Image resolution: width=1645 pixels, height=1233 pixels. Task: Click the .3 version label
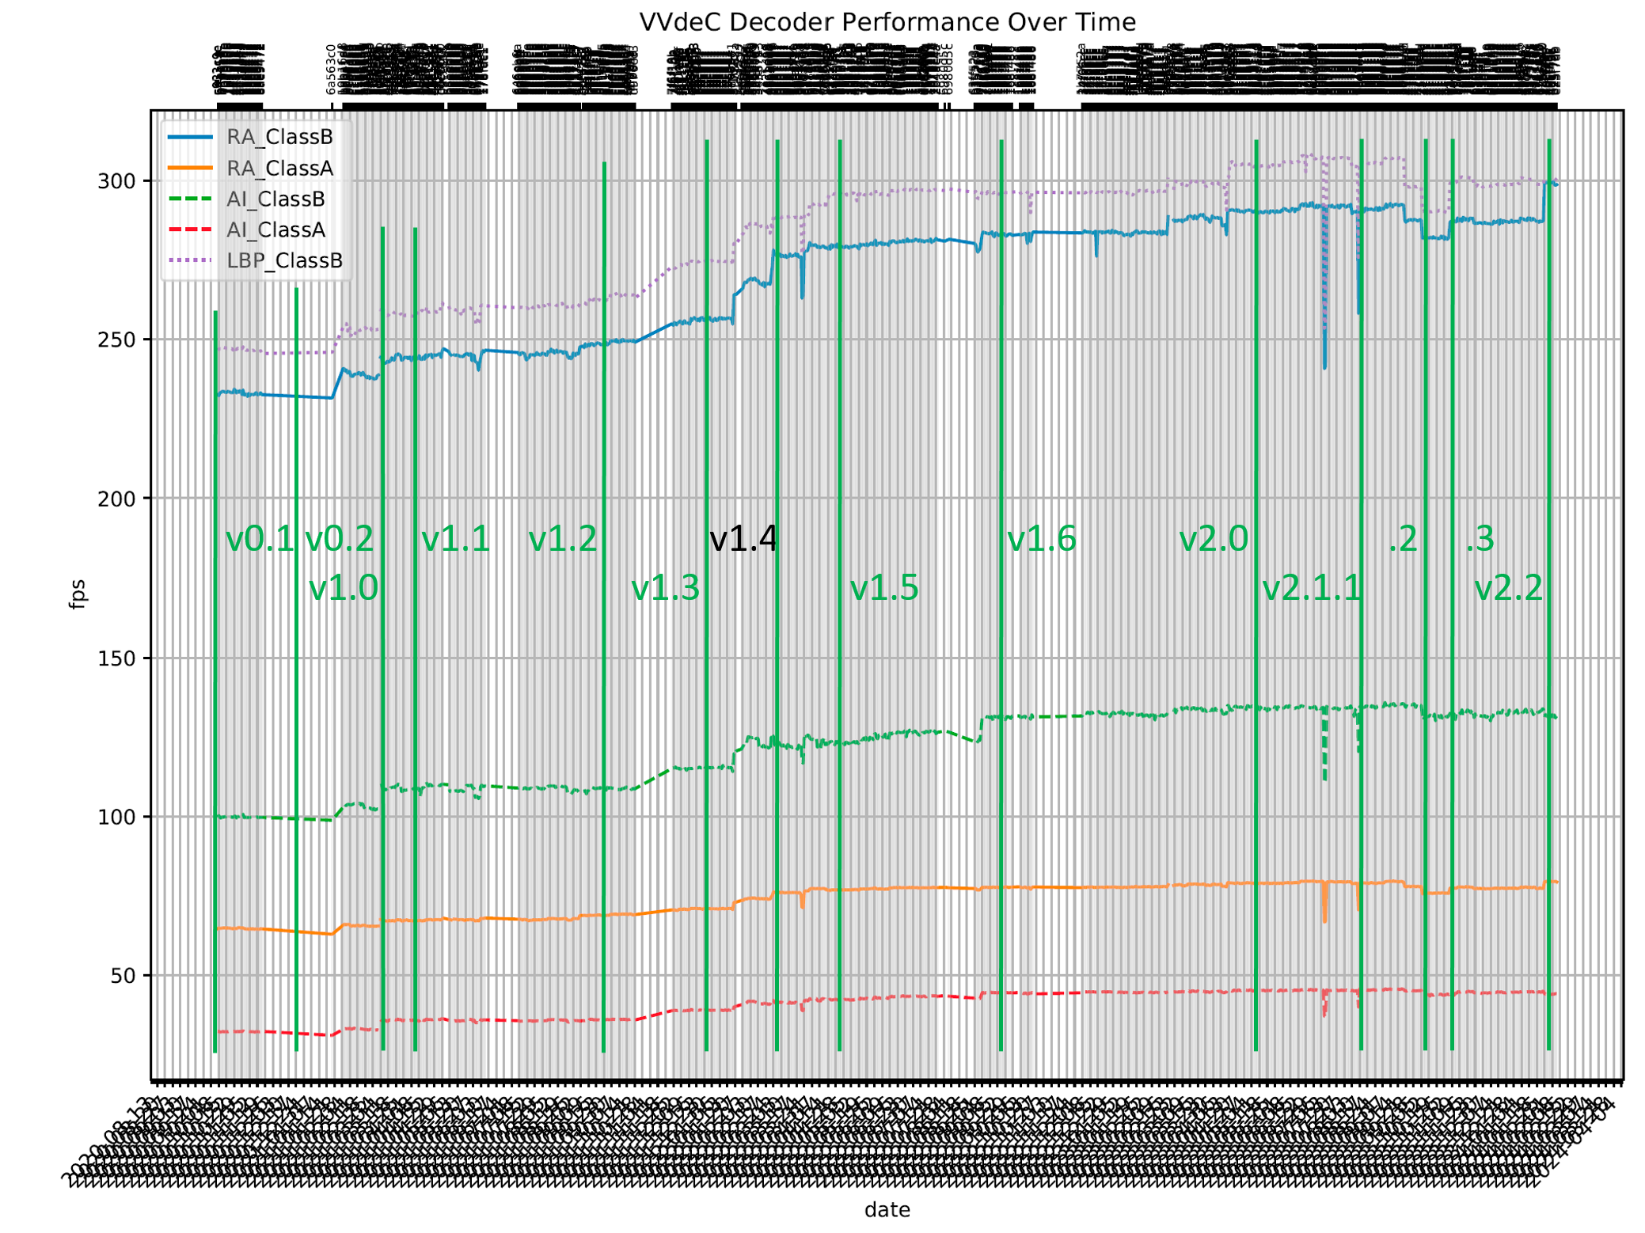[x=1479, y=540]
